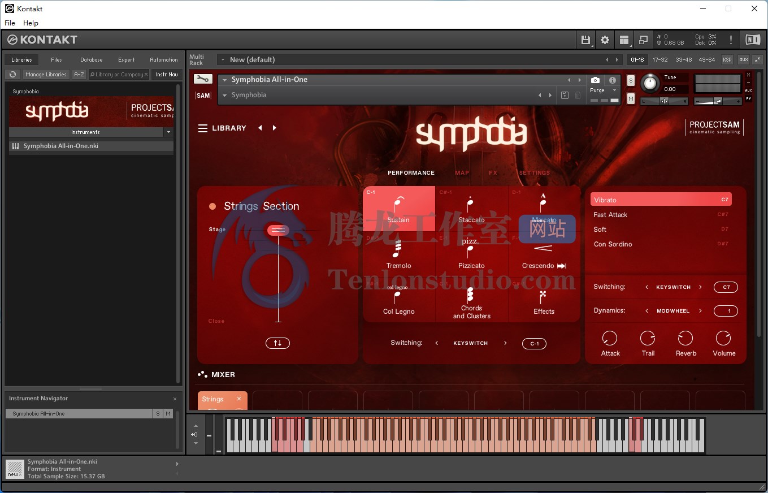Toggle M mute in Instrument Navigator row
The height and width of the screenshot is (493, 768).
(168, 414)
